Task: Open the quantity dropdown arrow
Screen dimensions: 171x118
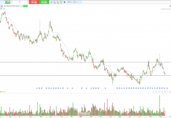Action: point(25,3)
